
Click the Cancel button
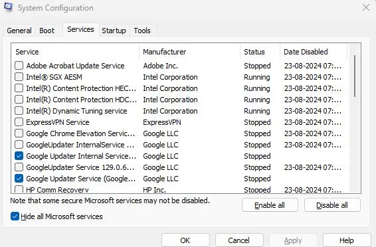point(239,240)
